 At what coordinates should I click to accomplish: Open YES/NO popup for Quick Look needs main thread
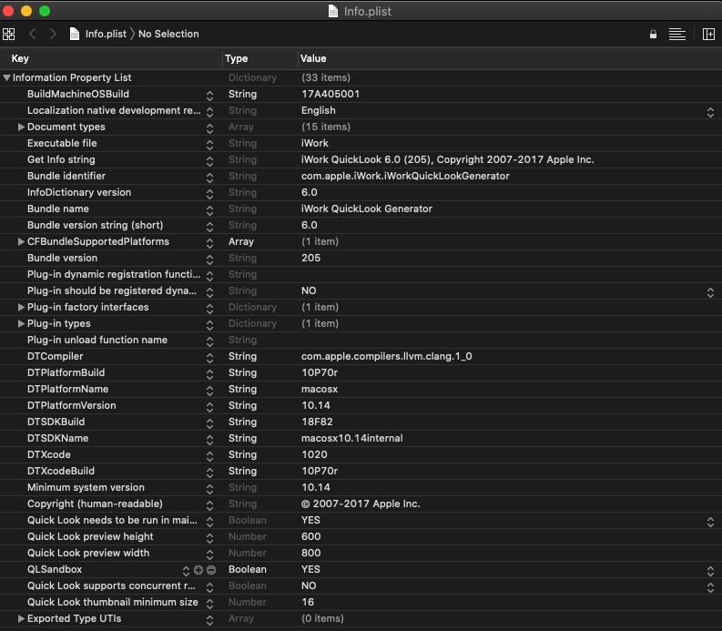(710, 522)
